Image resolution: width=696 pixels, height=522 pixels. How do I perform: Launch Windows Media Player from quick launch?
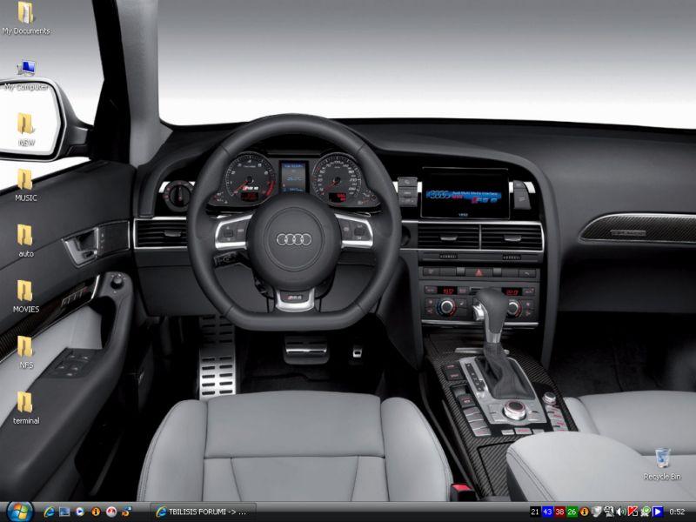click(80, 512)
